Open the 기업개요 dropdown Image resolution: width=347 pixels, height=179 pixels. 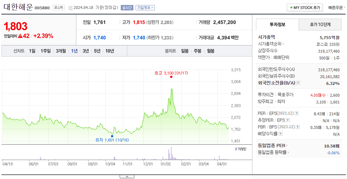pos(145,8)
